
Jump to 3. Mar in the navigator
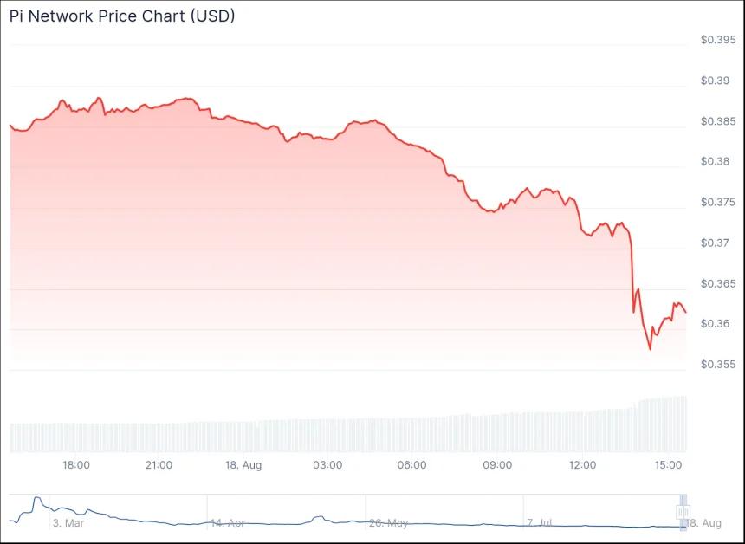pos(68,523)
